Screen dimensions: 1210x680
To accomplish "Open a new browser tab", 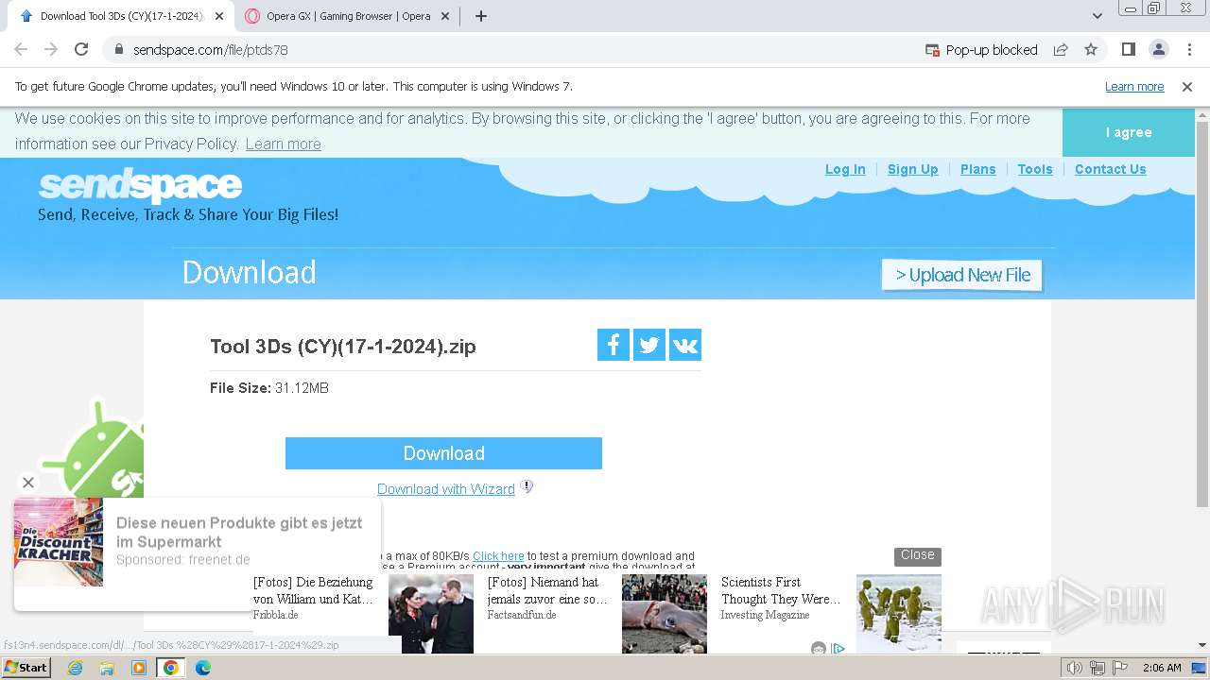I will coord(480,16).
